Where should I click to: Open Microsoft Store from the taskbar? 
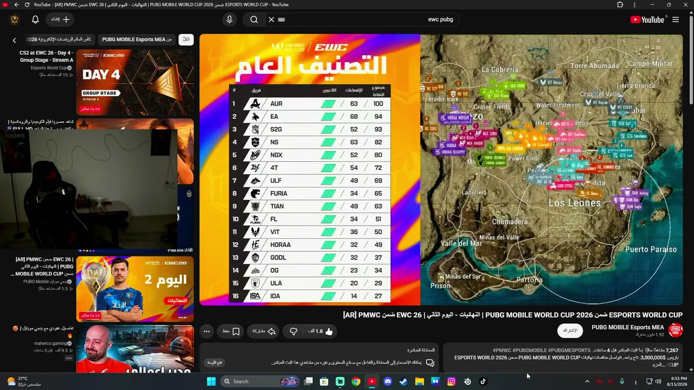324,381
